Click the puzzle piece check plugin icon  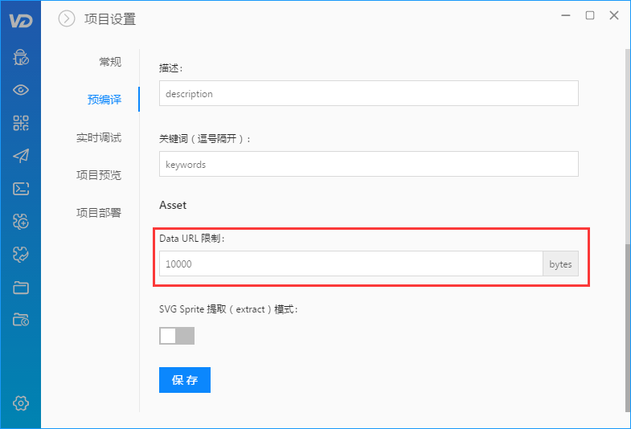coord(21,254)
